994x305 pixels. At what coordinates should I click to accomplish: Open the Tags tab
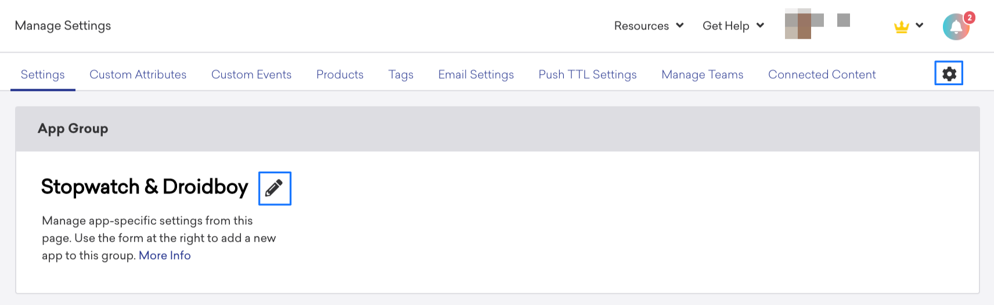[x=401, y=74]
